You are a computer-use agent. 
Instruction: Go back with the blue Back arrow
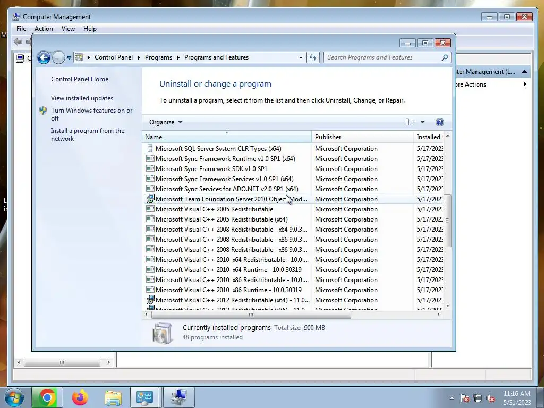(x=44, y=57)
